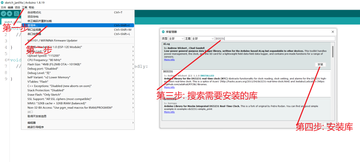
Task: Choose 串口监视器 menu entry
Action: [x=34, y=30]
